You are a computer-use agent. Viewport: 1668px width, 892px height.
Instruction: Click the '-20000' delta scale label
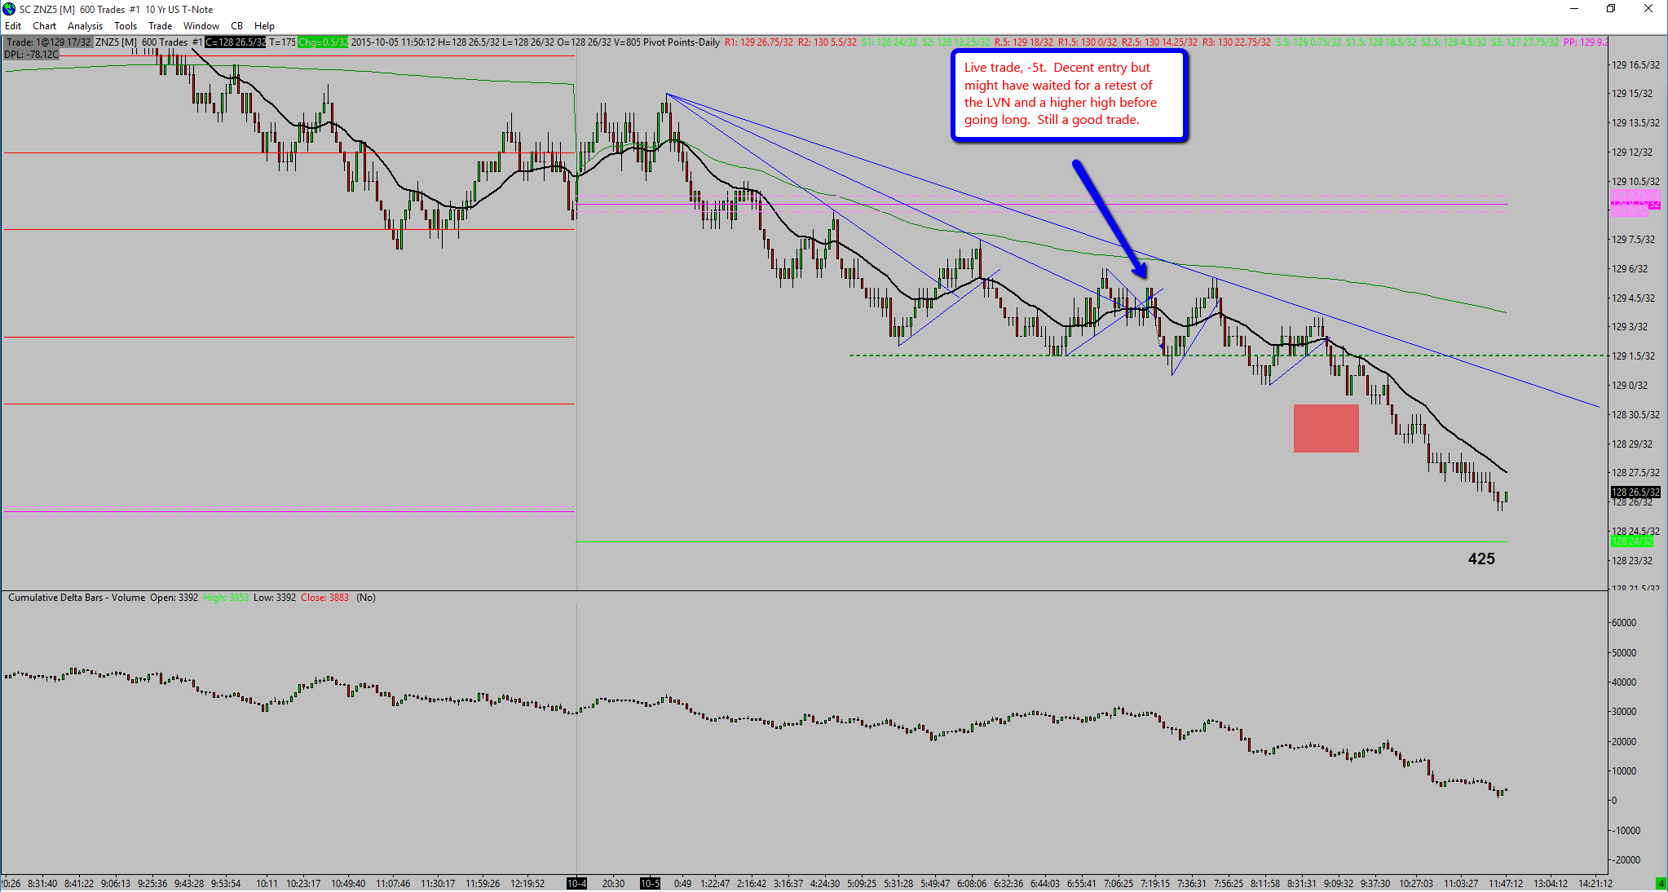tap(1625, 860)
